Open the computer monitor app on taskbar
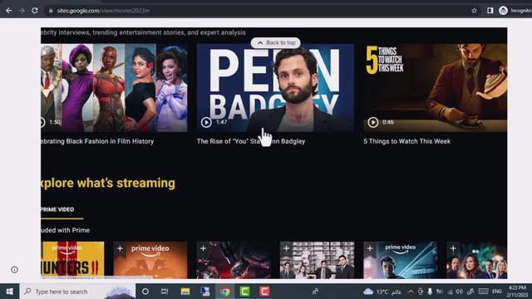The image size is (532, 299). pyautogui.click(x=205, y=292)
